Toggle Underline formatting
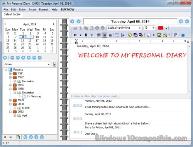193x147 pixels. click(x=86, y=35)
